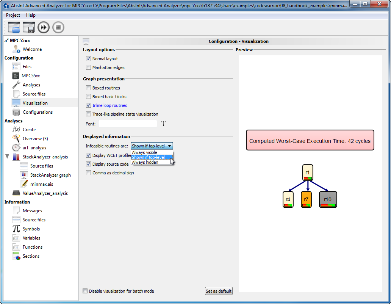Select the Shown if top-level option
Image resolution: width=391 pixels, height=304 pixels.
click(x=152, y=157)
